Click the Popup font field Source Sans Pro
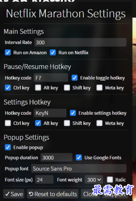Image resolution: width=136 pixels, height=201 pixels. pyautogui.click(x=79, y=168)
